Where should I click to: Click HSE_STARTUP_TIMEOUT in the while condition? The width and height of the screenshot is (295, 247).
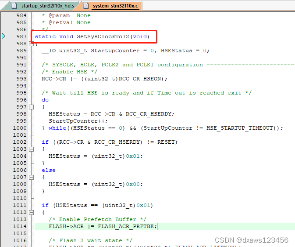[x=239, y=128]
